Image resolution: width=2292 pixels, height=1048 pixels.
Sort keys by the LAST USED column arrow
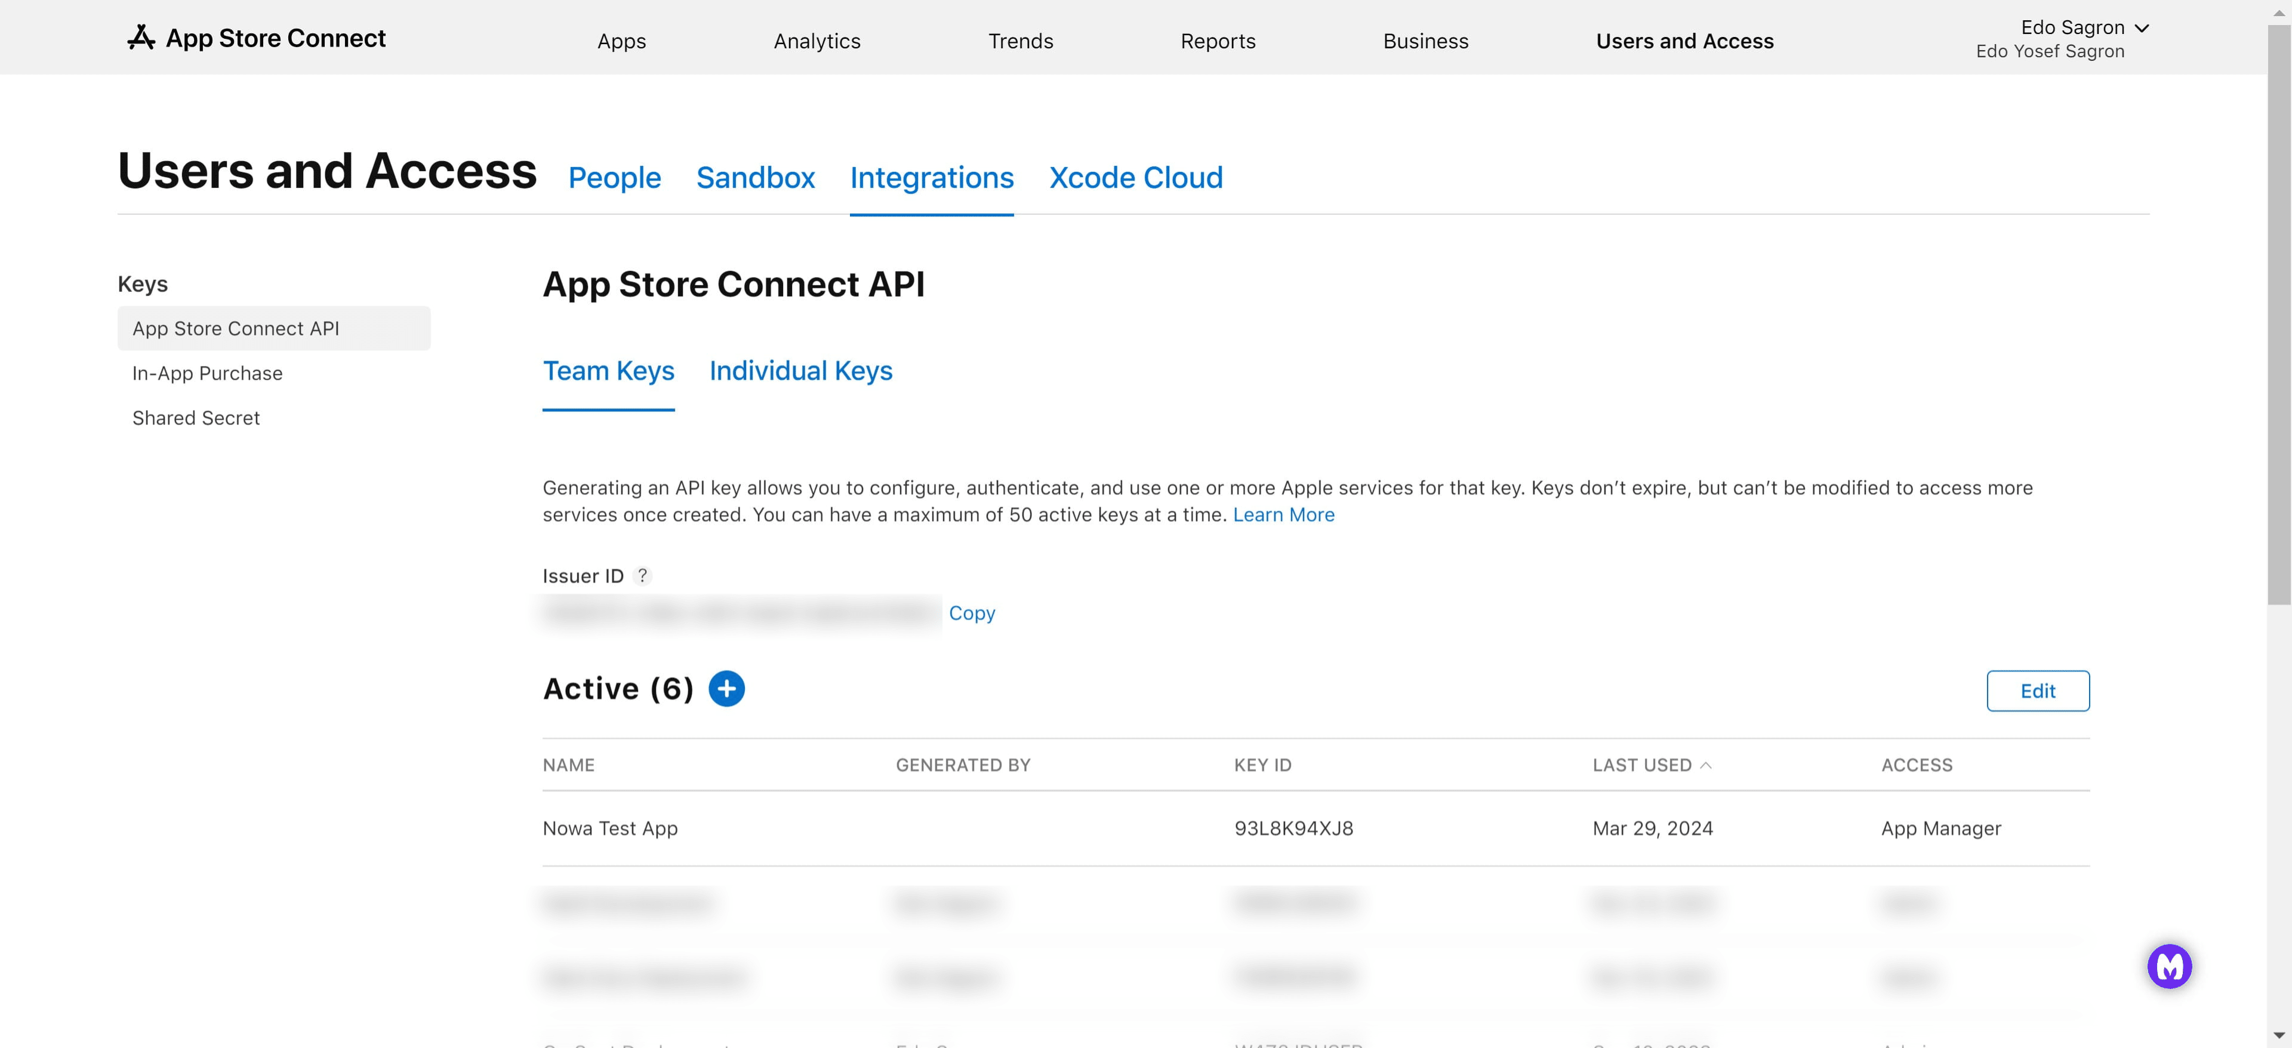click(1706, 765)
